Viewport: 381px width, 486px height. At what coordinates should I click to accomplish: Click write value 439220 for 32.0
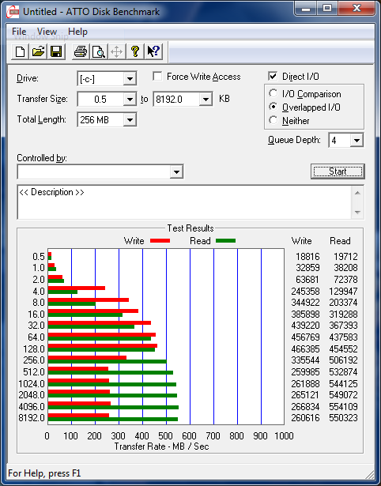305,325
